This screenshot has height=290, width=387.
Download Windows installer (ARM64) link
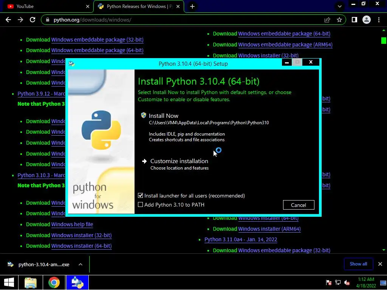(269, 229)
